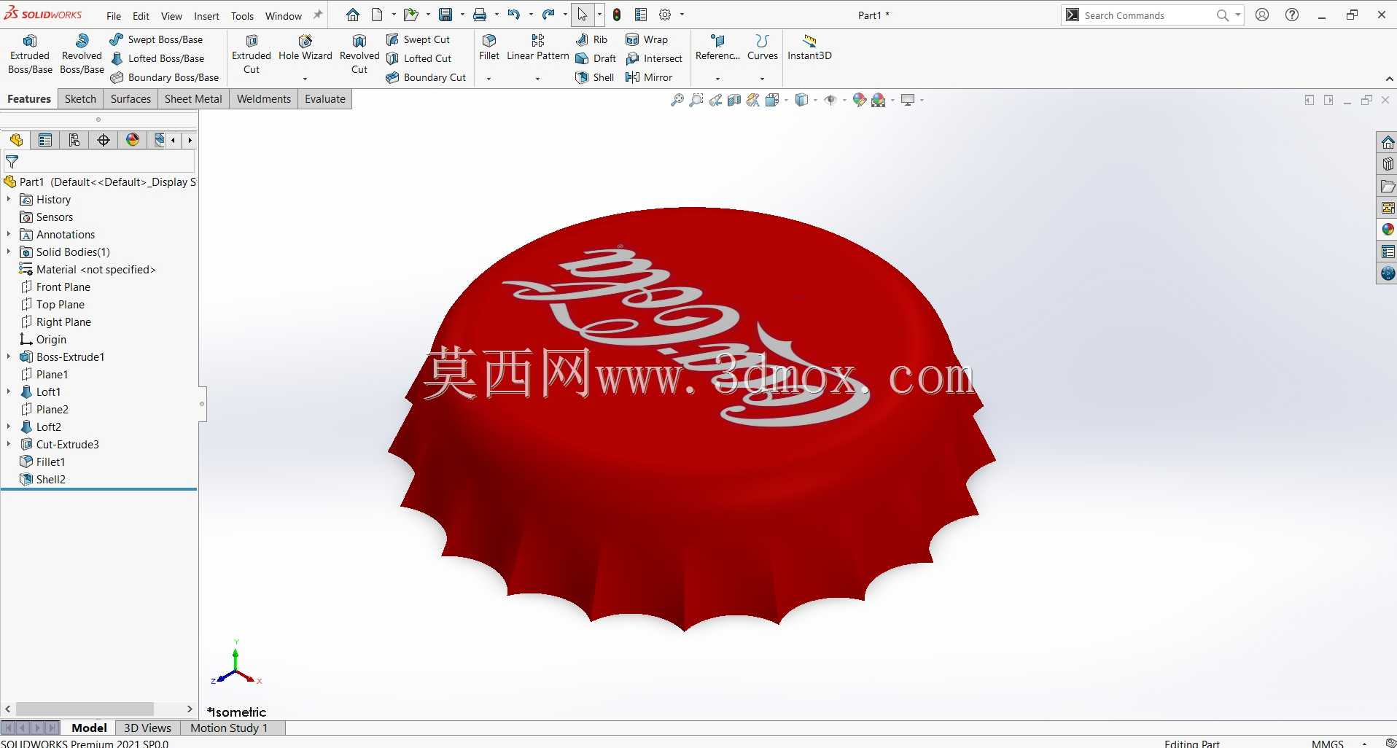Screen dimensions: 1397x748
Task: Click the Zoom to Fit view icon
Action: (677, 100)
